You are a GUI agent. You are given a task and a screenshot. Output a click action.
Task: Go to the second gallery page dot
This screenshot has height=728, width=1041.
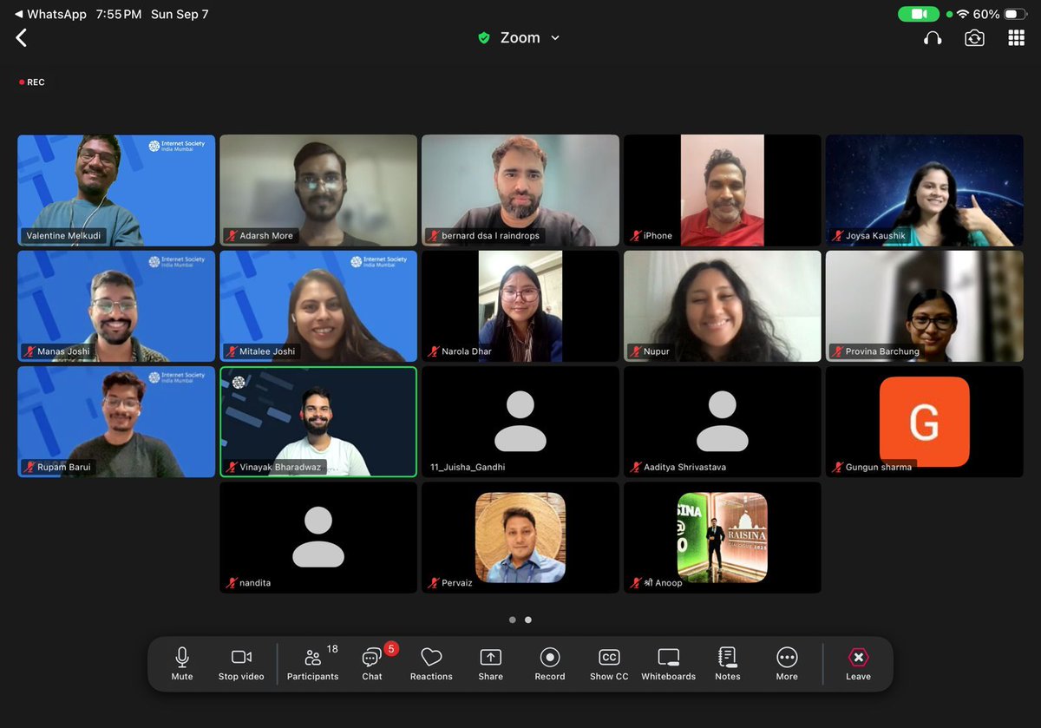(528, 620)
